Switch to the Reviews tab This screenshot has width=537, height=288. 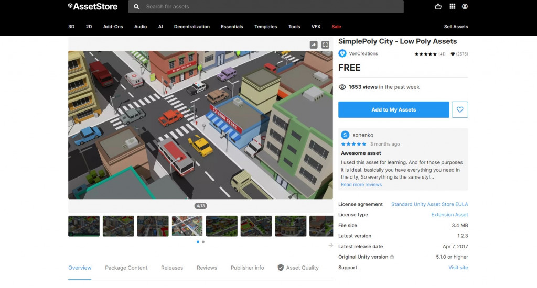coord(207,268)
